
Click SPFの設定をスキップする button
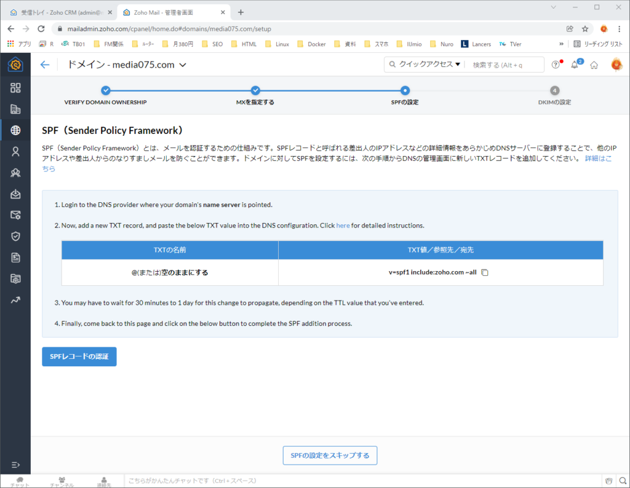coord(330,455)
